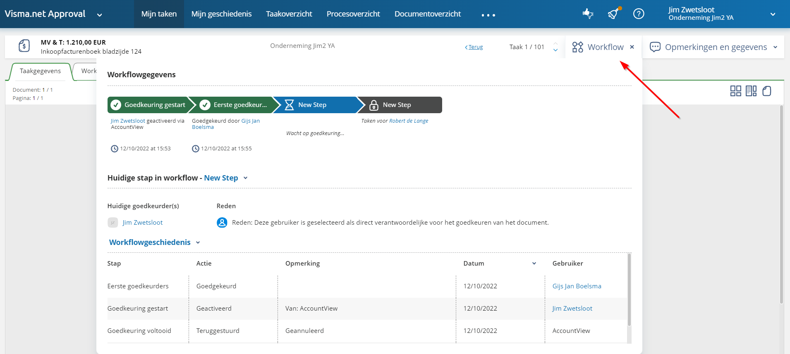Viewport: 790px width, 354px height.
Task: Click the user avatar icon beside Reden text
Action: [222, 223]
